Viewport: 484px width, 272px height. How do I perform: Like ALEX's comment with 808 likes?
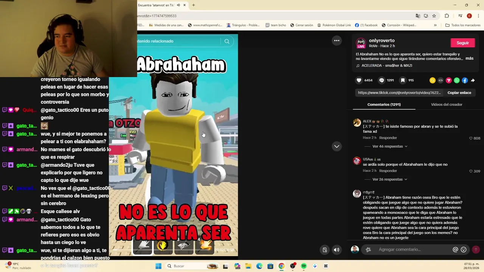[471, 138]
